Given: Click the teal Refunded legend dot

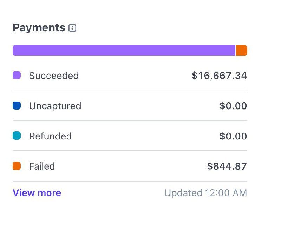Looking at the screenshot, I should (x=17, y=136).
